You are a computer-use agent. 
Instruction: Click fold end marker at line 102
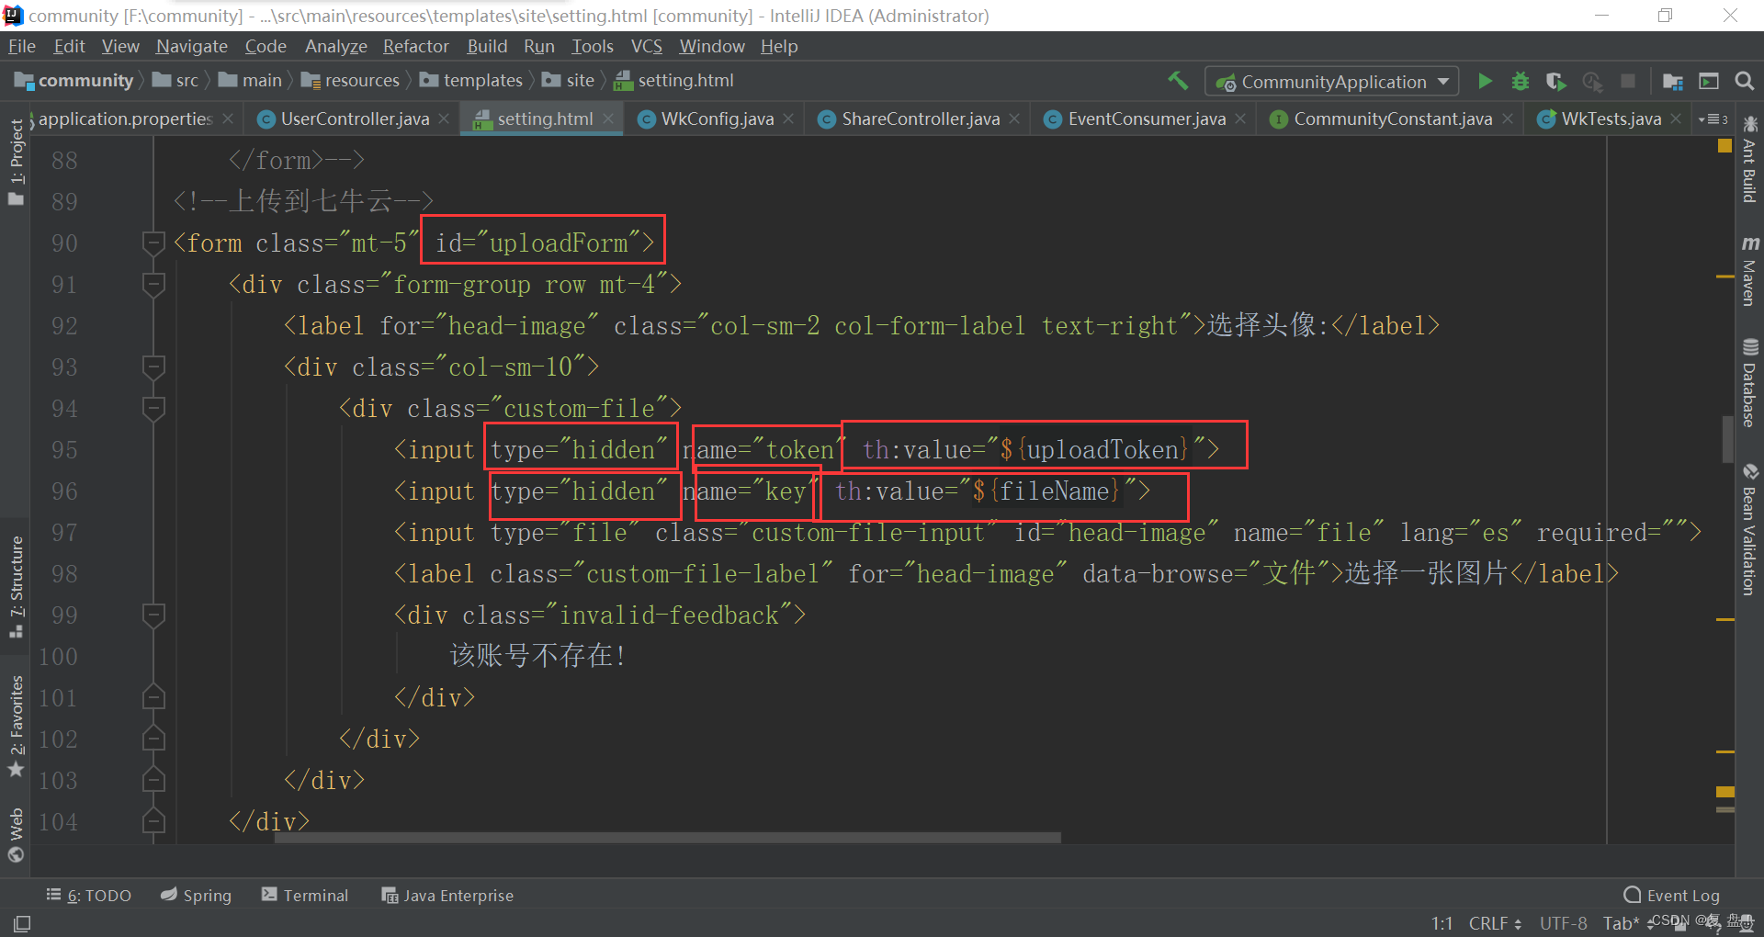tap(153, 739)
